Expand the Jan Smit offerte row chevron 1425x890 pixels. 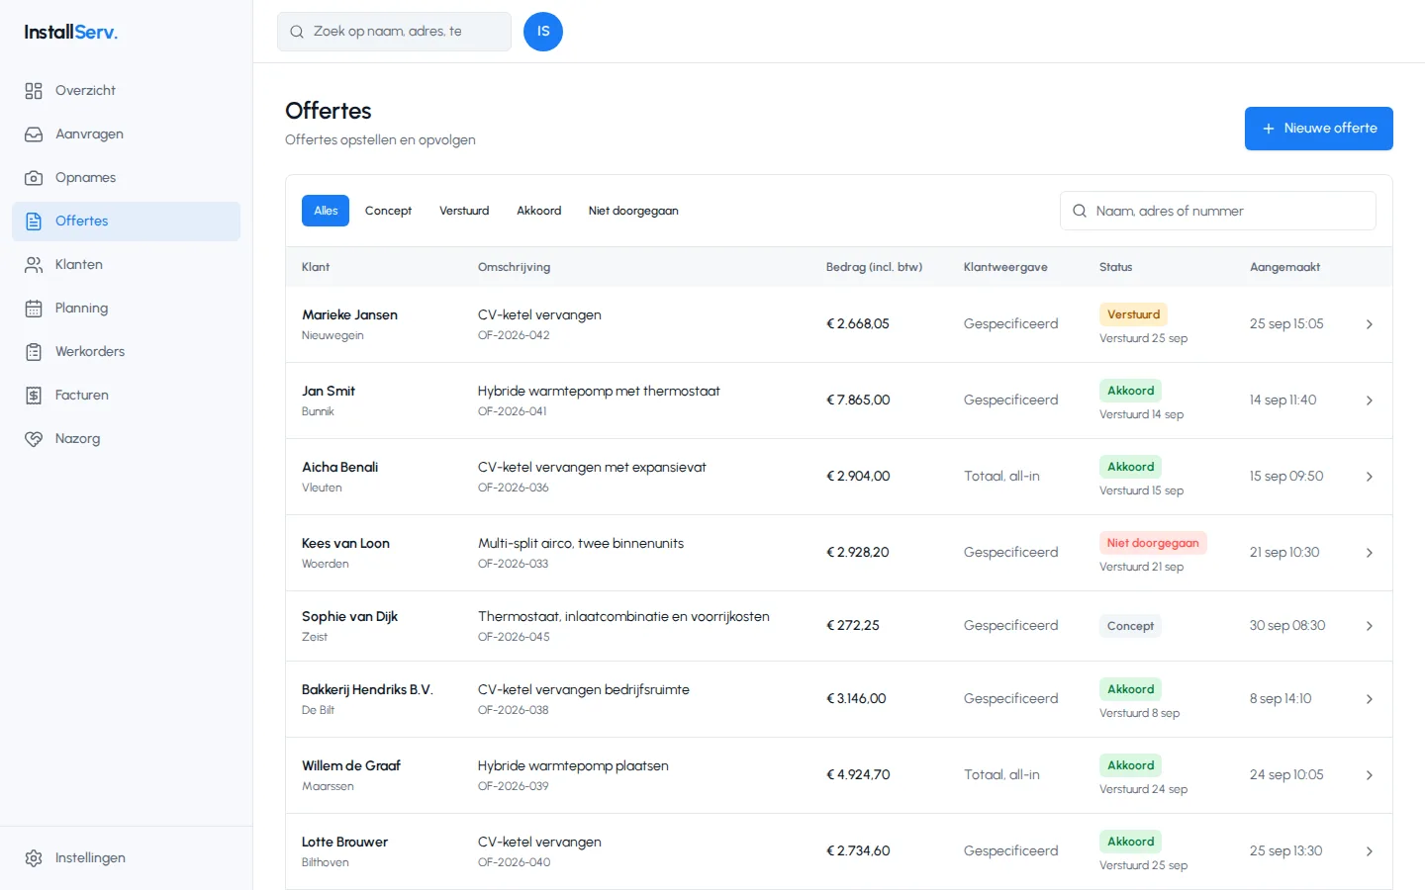pyautogui.click(x=1370, y=400)
